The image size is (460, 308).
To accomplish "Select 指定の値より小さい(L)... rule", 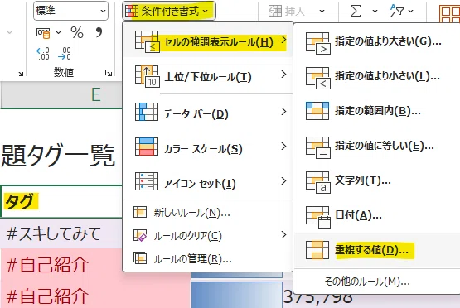I will click(376, 77).
